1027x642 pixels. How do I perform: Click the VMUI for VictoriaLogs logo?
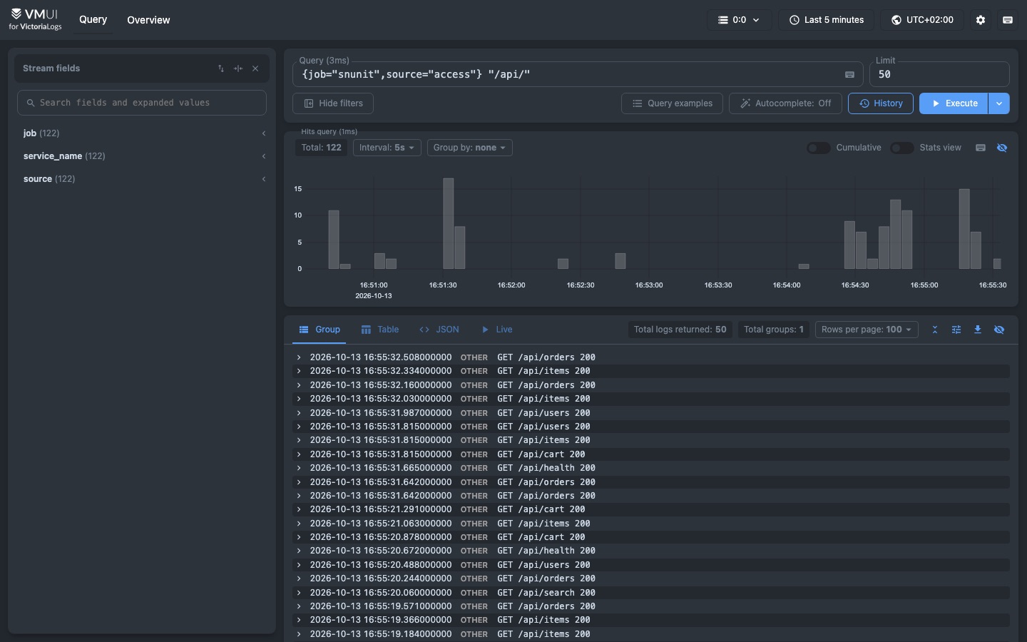pyautogui.click(x=35, y=19)
